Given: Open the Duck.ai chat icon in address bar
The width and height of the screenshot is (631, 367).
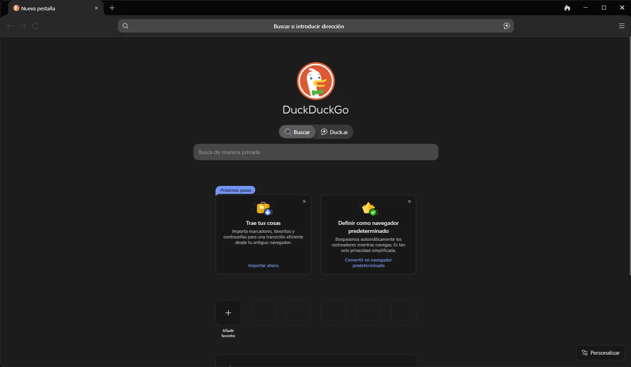Looking at the screenshot, I should click(x=506, y=26).
